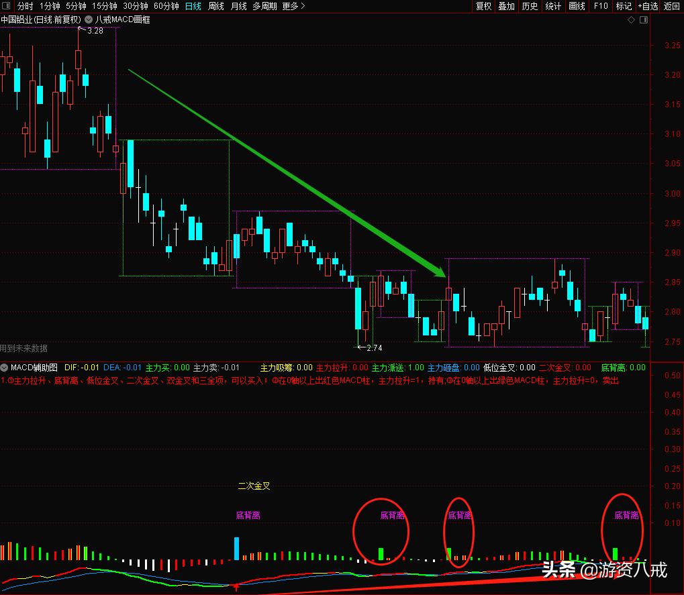Click the DEA: -0.01 value

coord(122,368)
